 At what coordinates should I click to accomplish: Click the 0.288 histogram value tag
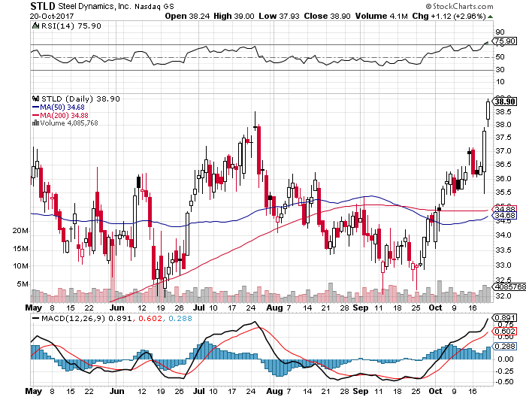(x=505, y=345)
